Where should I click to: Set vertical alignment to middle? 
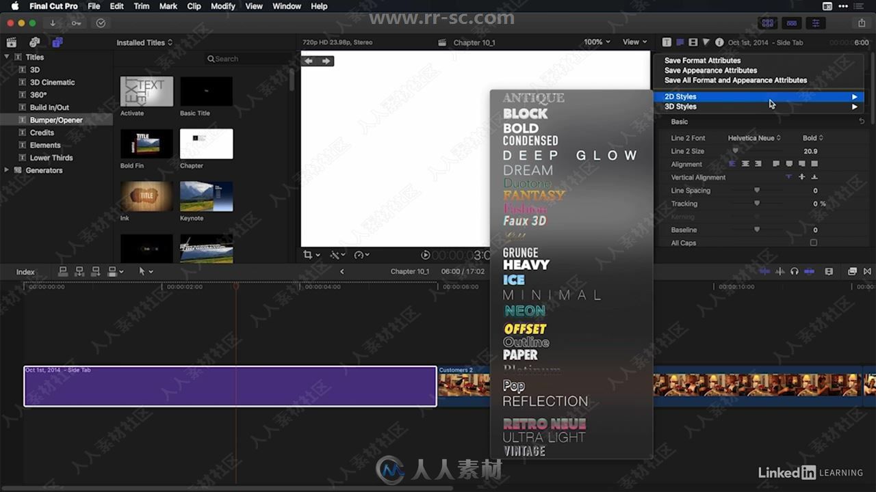(801, 177)
